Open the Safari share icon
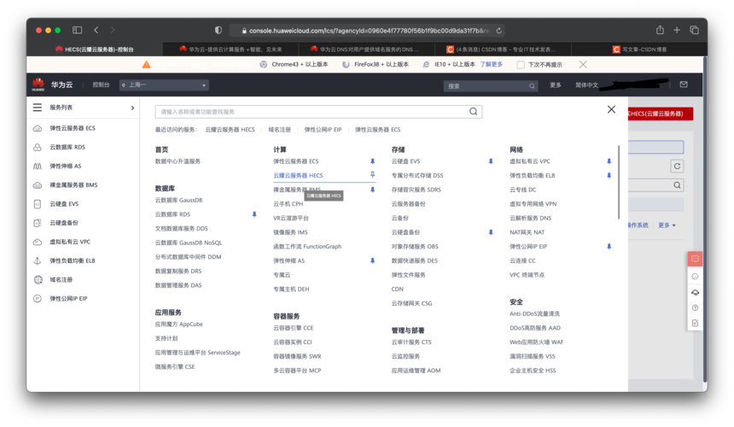734x427 pixels. (660, 30)
